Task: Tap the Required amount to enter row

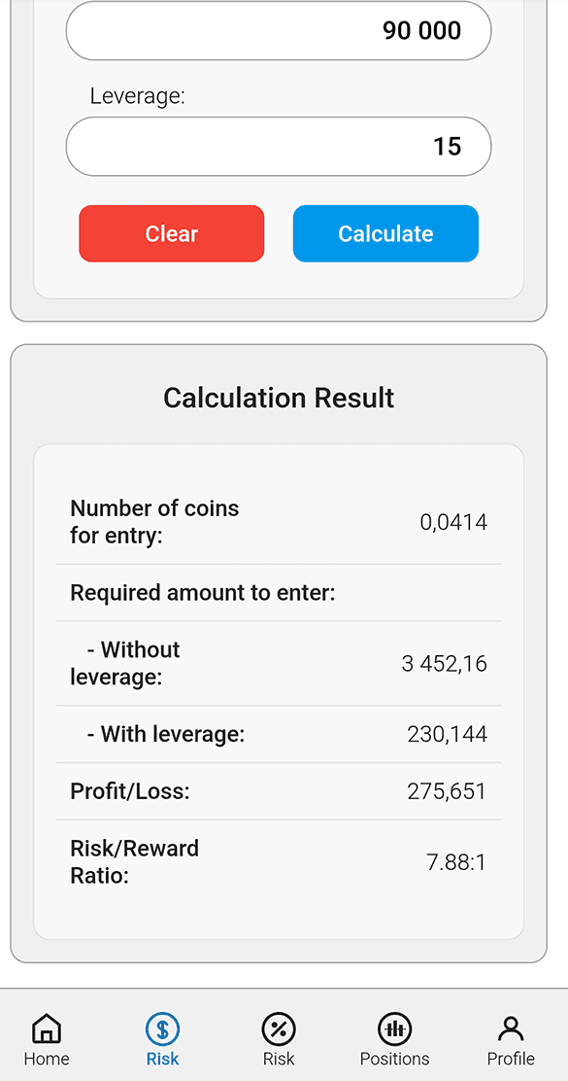Action: [205, 592]
